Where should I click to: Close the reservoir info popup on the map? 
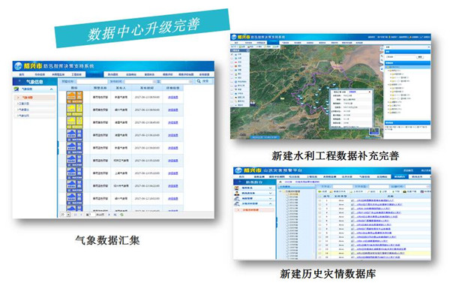pos(369,92)
